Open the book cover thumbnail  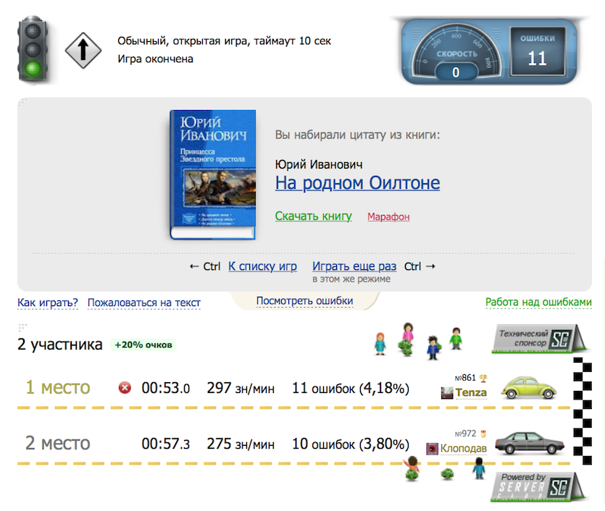pyautogui.click(x=212, y=174)
